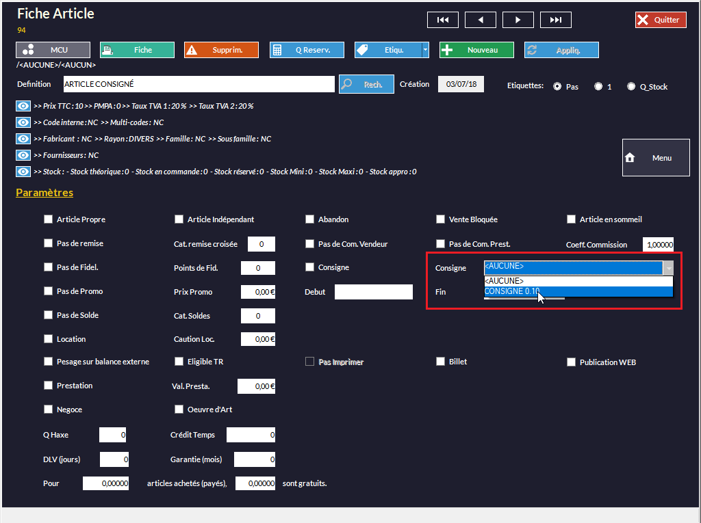Enable the Article Propre checkbox
701x523 pixels.
(x=48, y=219)
